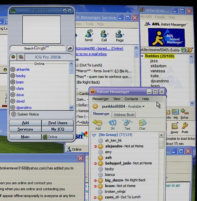Click the Find Users button in ICQ
Viewport: 197px width, 201px height.
(58, 123)
